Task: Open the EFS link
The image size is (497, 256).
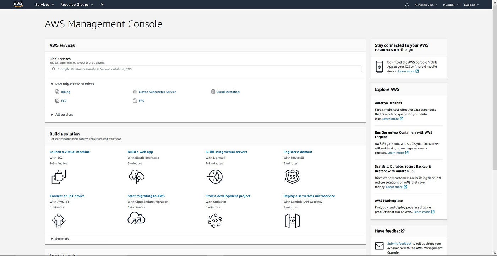Action: pyautogui.click(x=141, y=101)
